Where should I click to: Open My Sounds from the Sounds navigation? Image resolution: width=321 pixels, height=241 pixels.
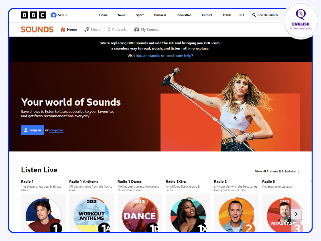coord(147,29)
